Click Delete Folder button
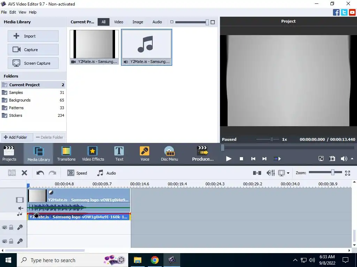 [x=50, y=137]
